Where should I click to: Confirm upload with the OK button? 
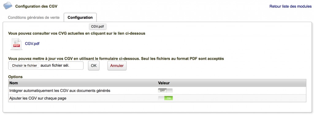94,65
